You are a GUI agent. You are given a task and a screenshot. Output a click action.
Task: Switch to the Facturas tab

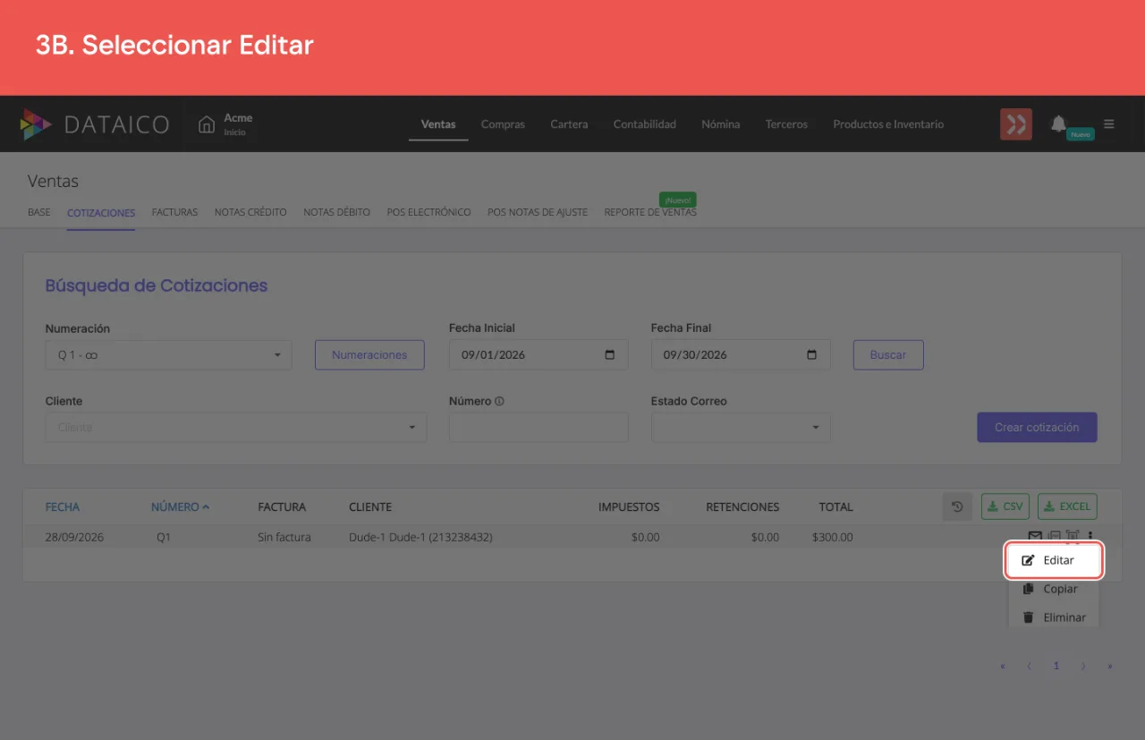(174, 212)
